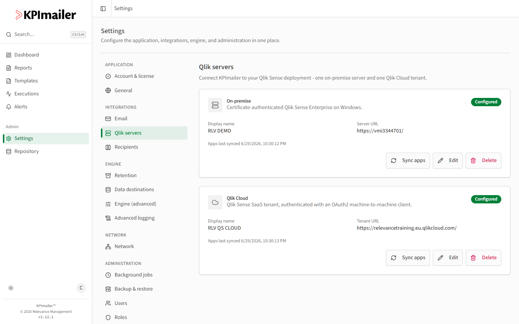Open the Recipients settings section
The width and height of the screenshot is (519, 324).
tap(144, 147)
